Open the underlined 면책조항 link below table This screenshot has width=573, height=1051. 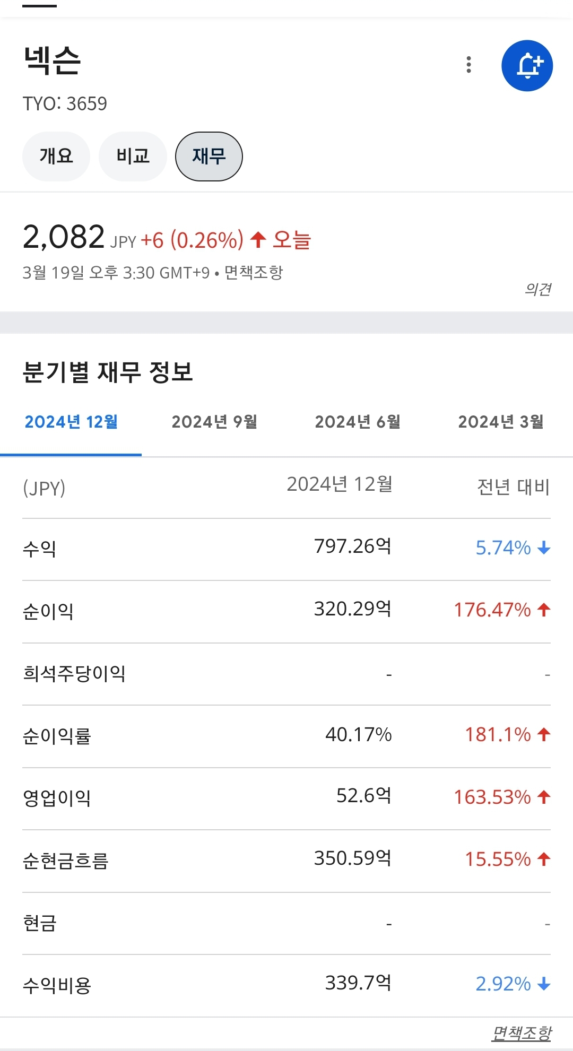(522, 1033)
